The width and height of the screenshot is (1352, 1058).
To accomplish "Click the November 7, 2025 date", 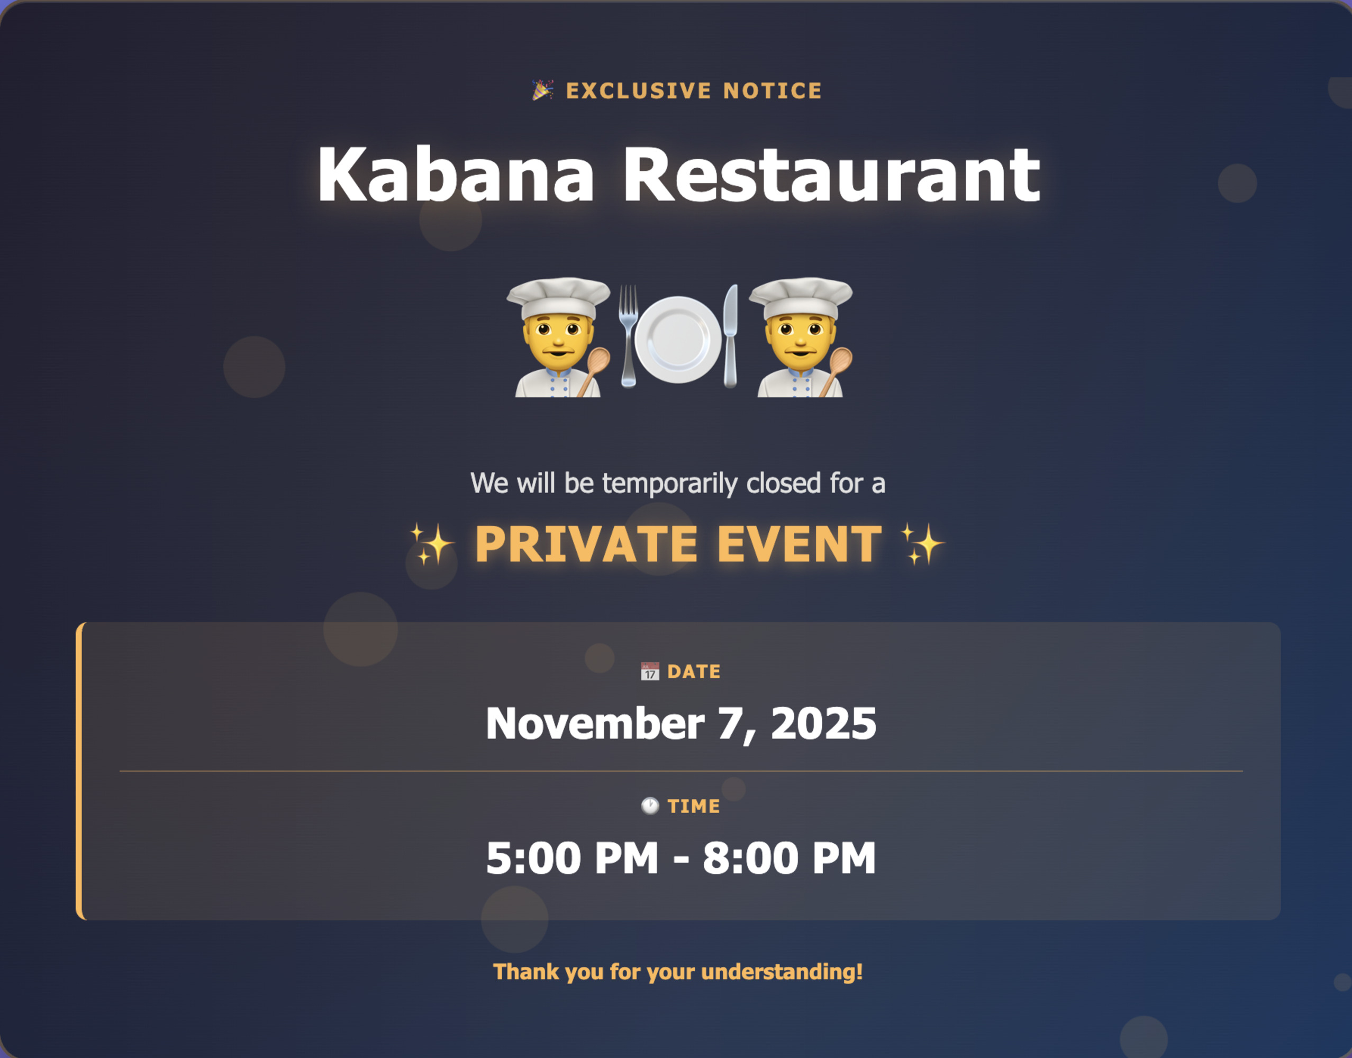I will pyautogui.click(x=681, y=724).
